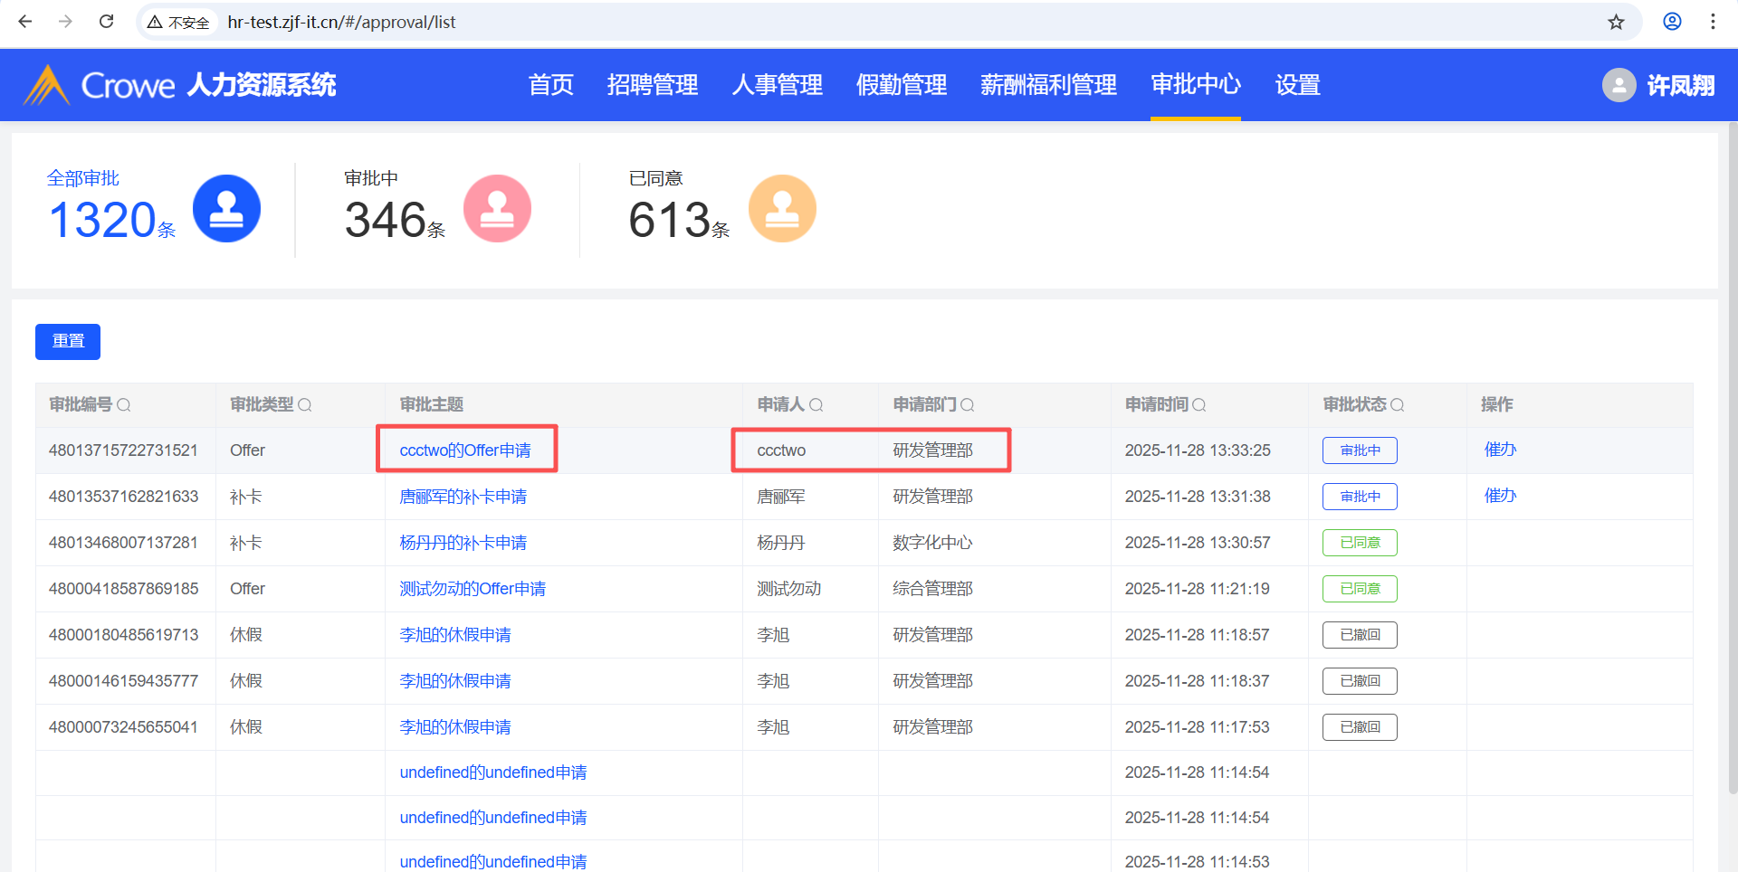This screenshot has width=1738, height=872.
Task: Click the search icon beside 审批编号 column
Action: pyautogui.click(x=124, y=405)
